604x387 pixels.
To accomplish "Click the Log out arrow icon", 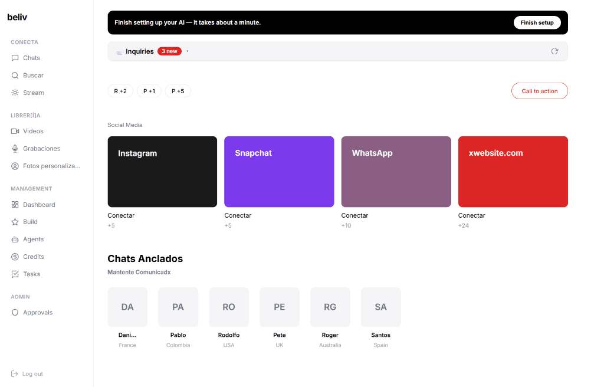I will click(x=15, y=373).
